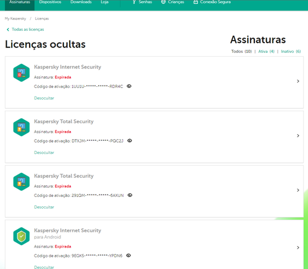The image size is (308, 269).
Task: Unmask the Android license code starting with 9EGKS
Action: coord(129,255)
